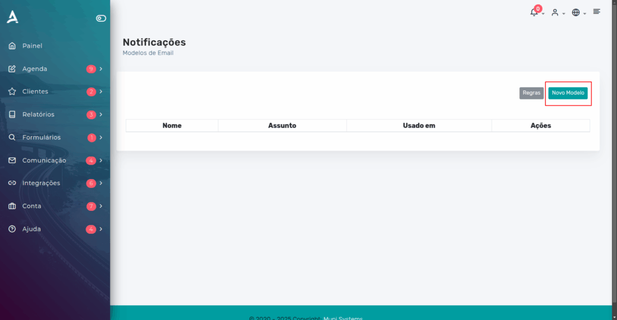Click the Novo Modelo button
The height and width of the screenshot is (320, 617).
[568, 93]
